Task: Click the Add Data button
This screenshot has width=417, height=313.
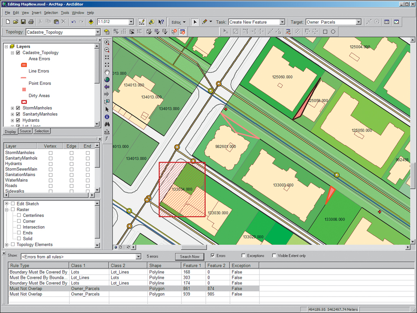Action: click(90, 22)
